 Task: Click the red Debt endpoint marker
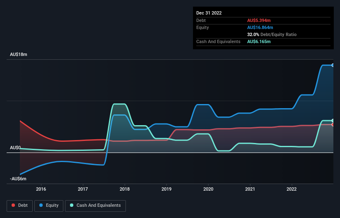click(333, 124)
